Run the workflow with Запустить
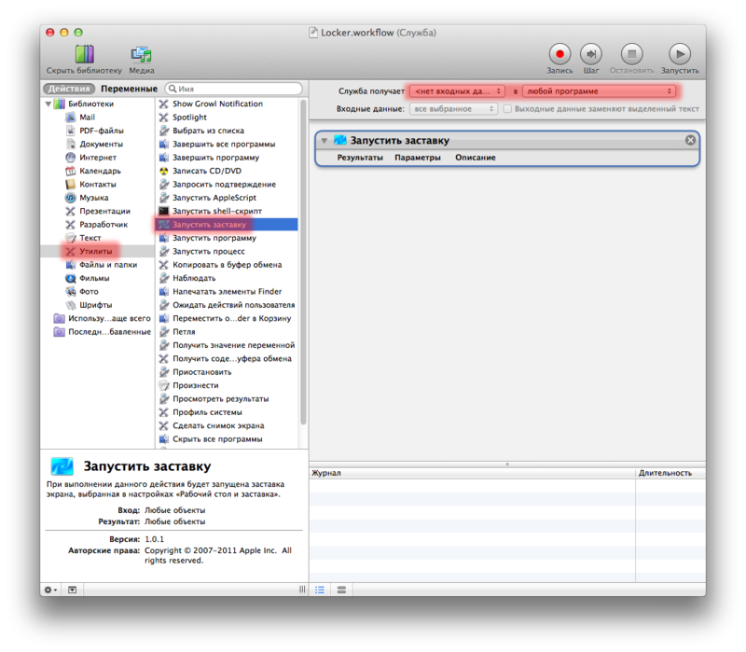 coord(680,54)
